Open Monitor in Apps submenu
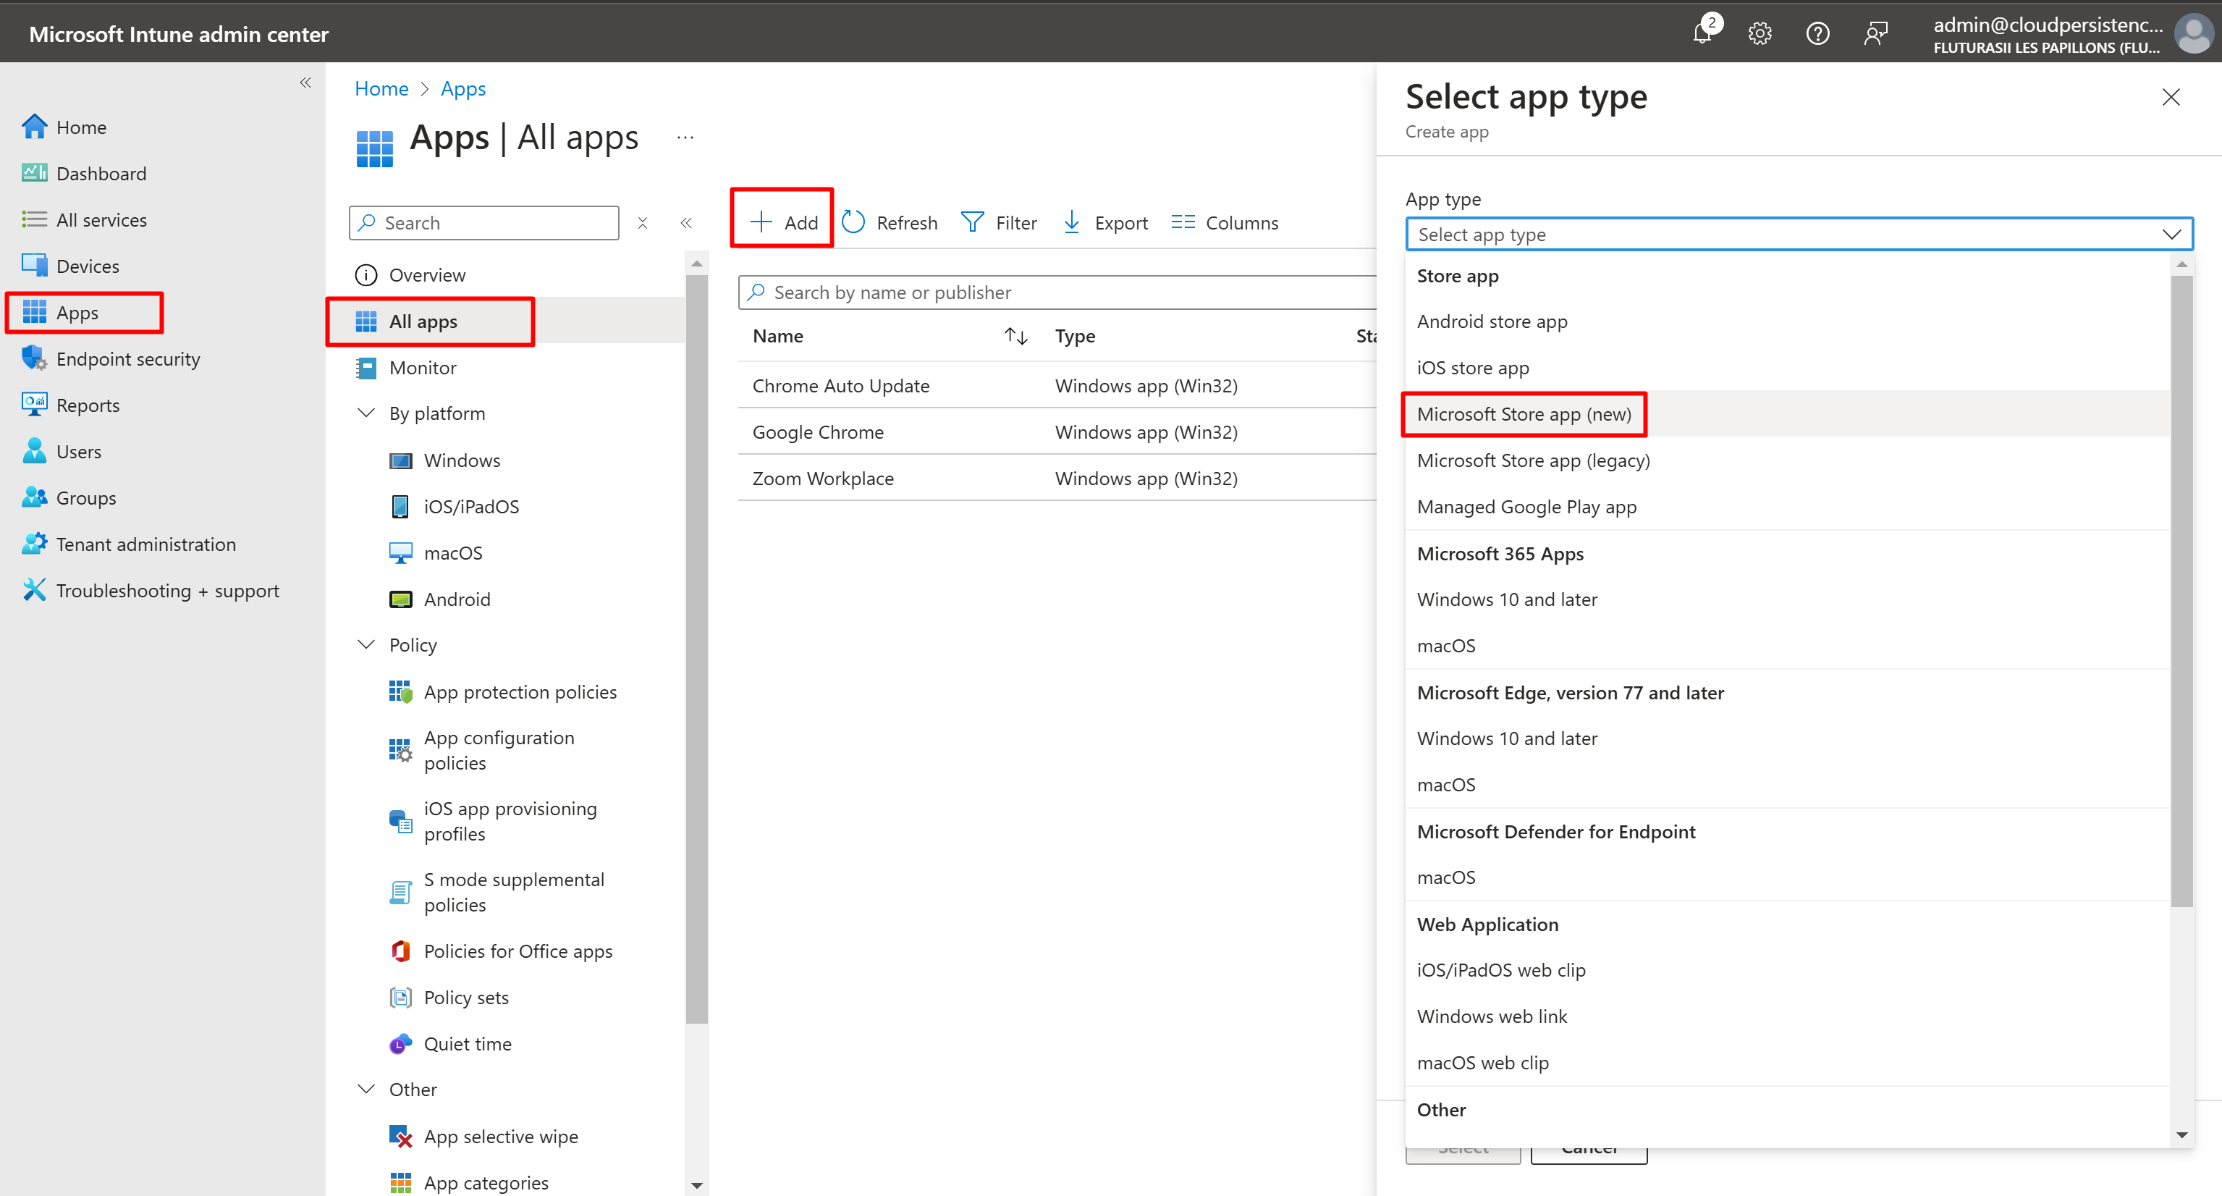The image size is (2222, 1196). [507, 369]
